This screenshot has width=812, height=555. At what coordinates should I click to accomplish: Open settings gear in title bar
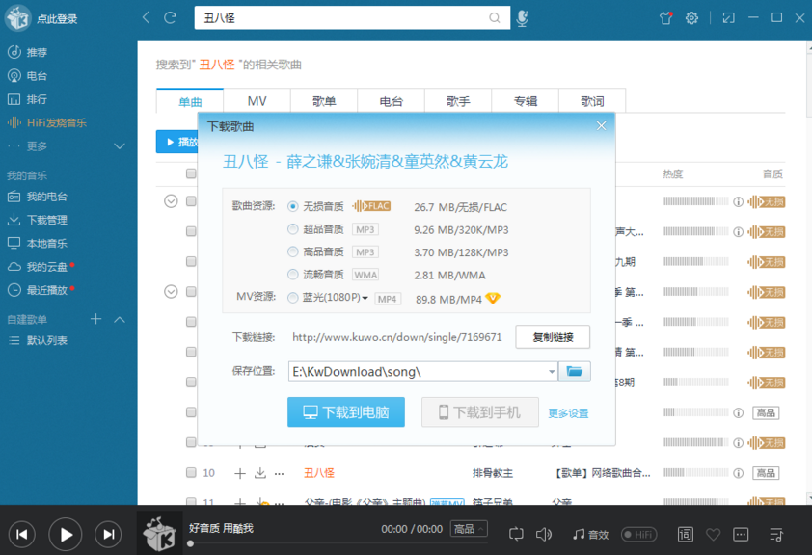click(691, 18)
